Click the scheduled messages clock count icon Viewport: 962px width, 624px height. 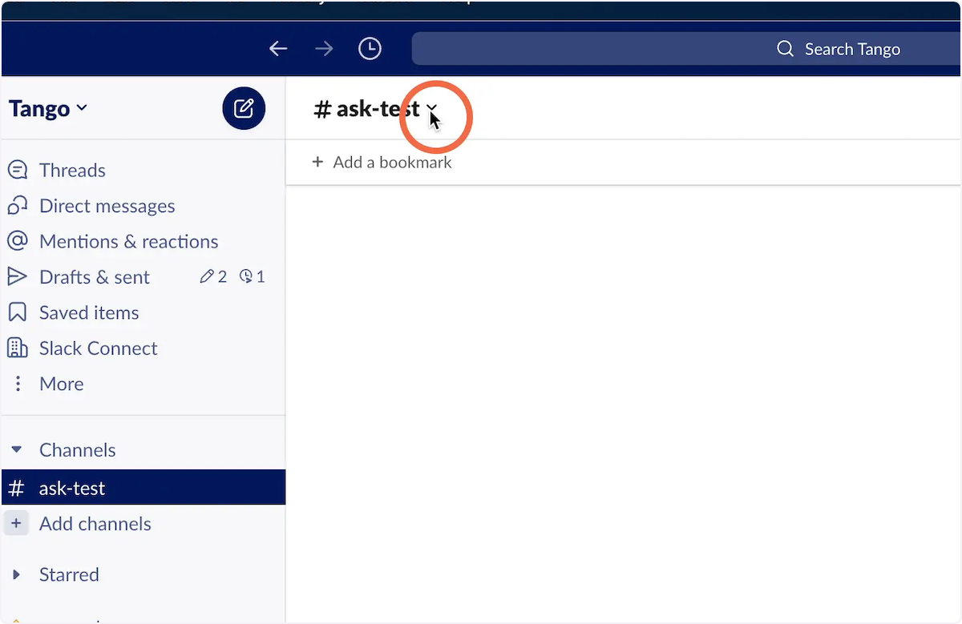246,277
